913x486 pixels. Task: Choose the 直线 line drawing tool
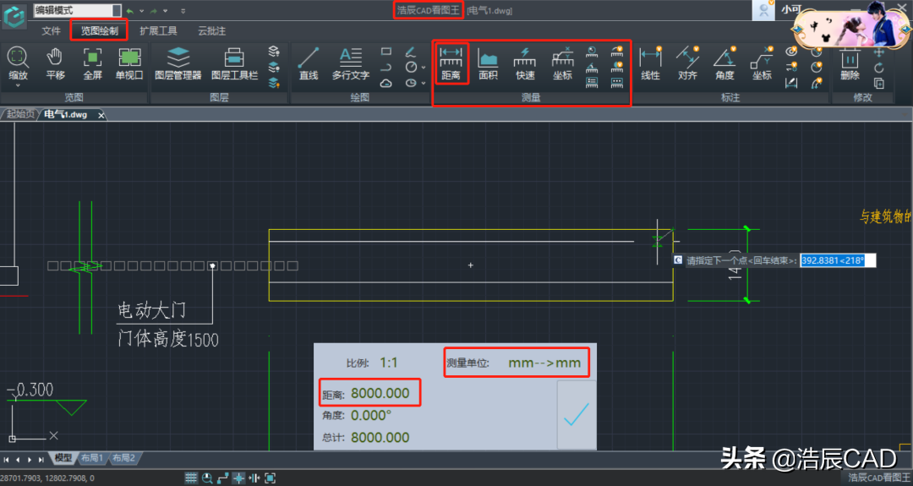click(308, 63)
